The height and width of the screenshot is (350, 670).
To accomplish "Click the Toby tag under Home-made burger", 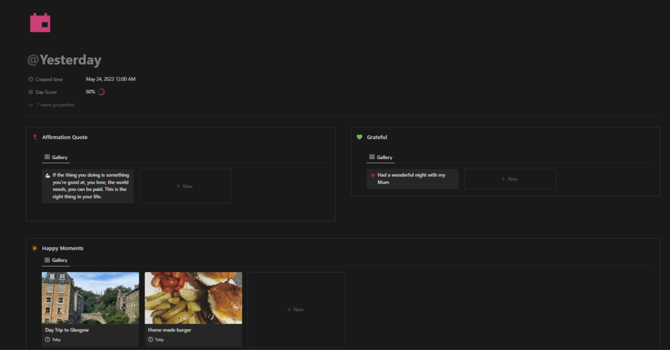I will pyautogui.click(x=159, y=340).
